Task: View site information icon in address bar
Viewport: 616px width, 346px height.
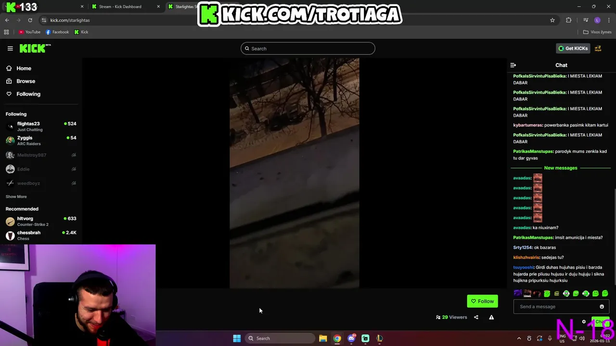Action: pos(44,20)
